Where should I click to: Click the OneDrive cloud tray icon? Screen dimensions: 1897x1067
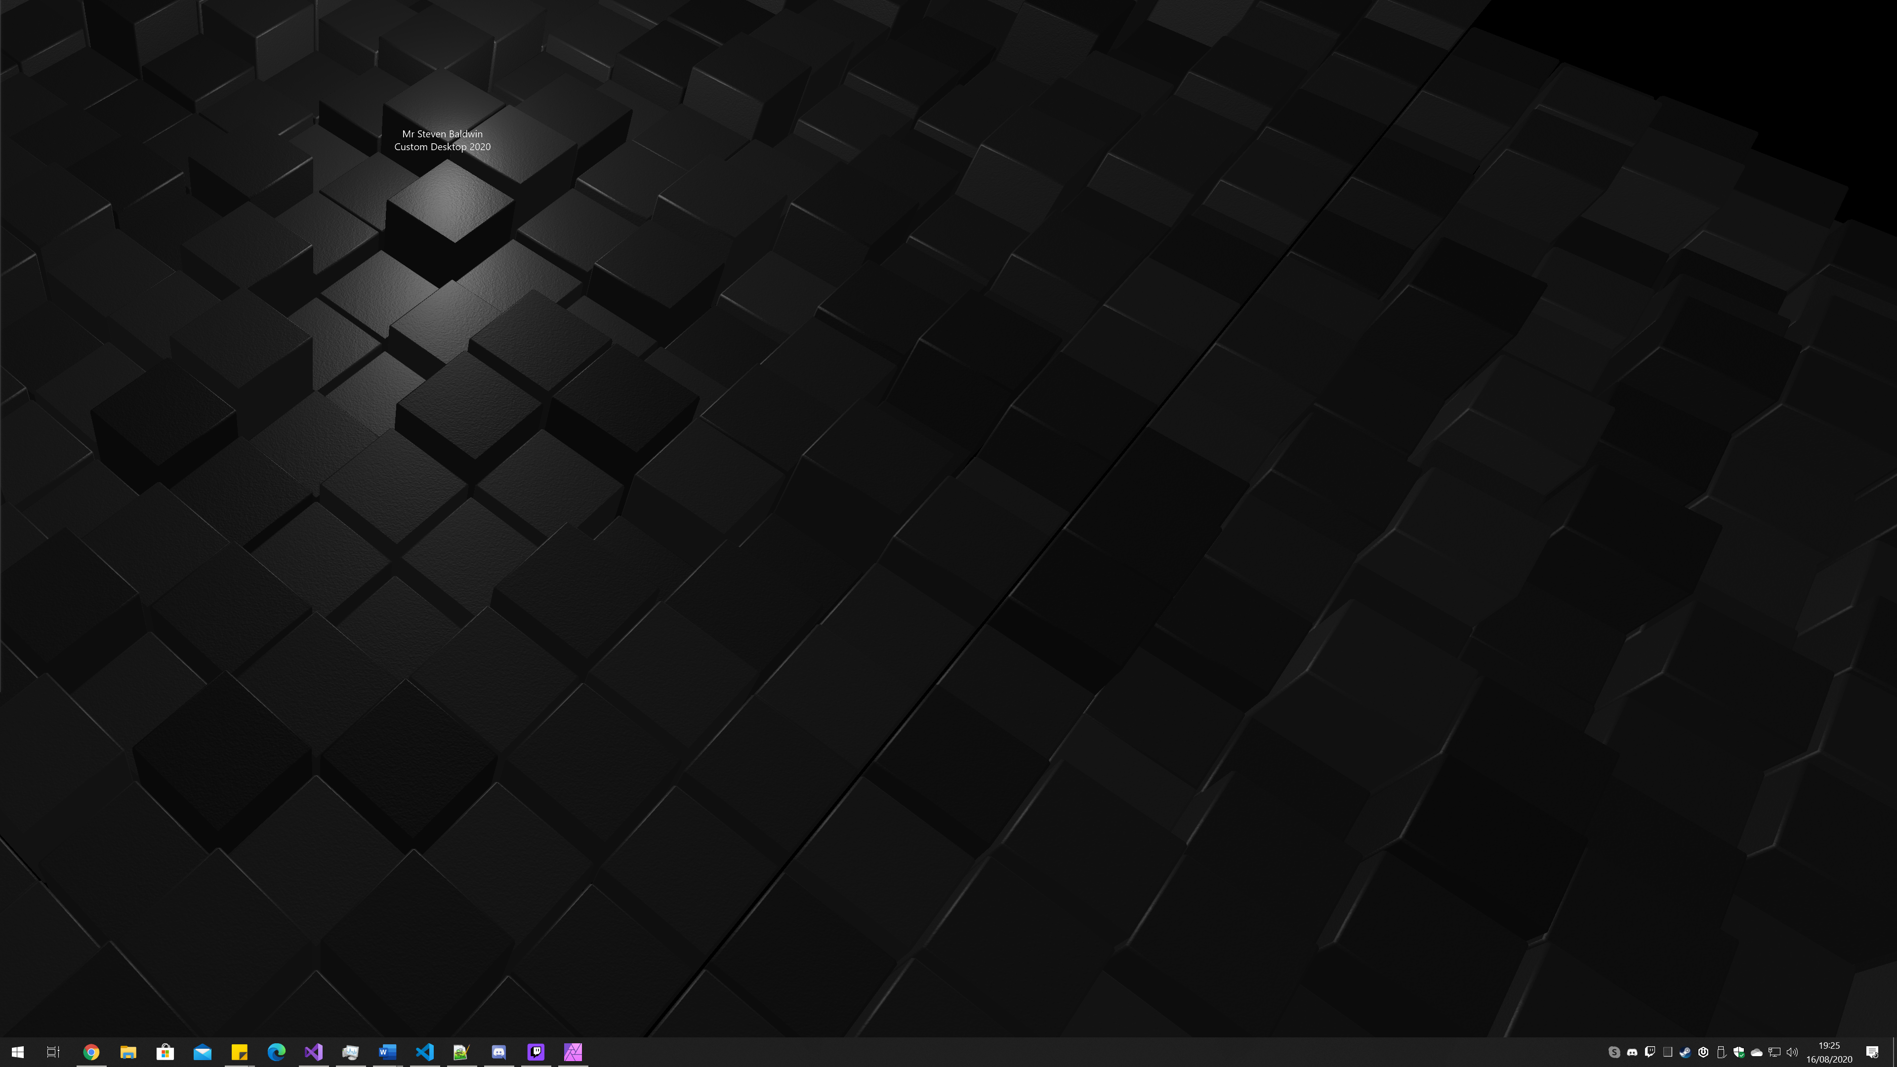point(1756,1052)
